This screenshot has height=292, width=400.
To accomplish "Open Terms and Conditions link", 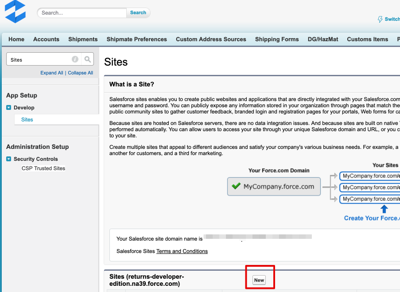I will (x=182, y=251).
